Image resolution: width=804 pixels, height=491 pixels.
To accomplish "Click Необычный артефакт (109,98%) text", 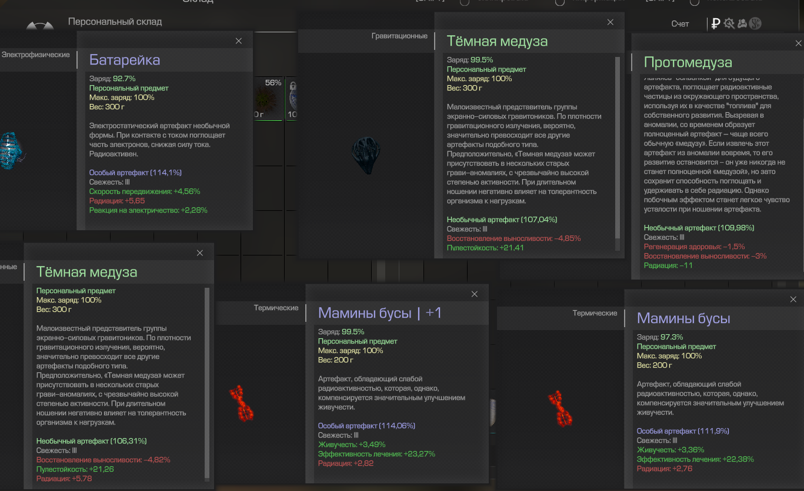I will pos(699,228).
